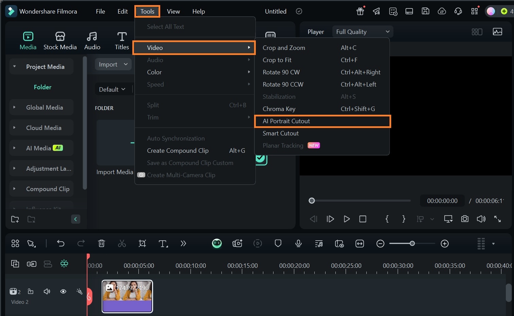Open the View menu

click(173, 11)
